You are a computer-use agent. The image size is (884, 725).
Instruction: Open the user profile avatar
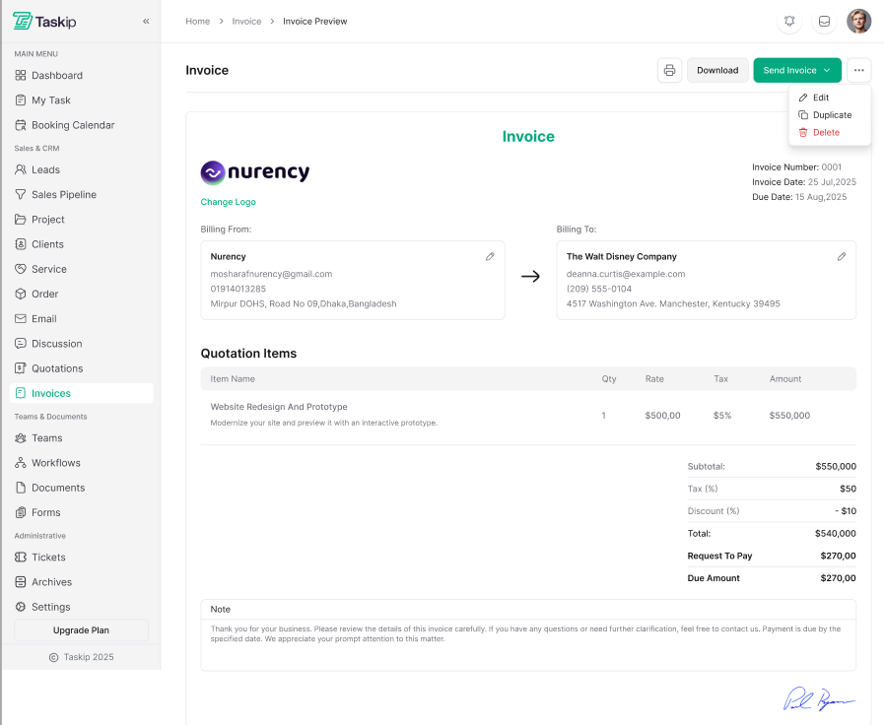pos(858,22)
